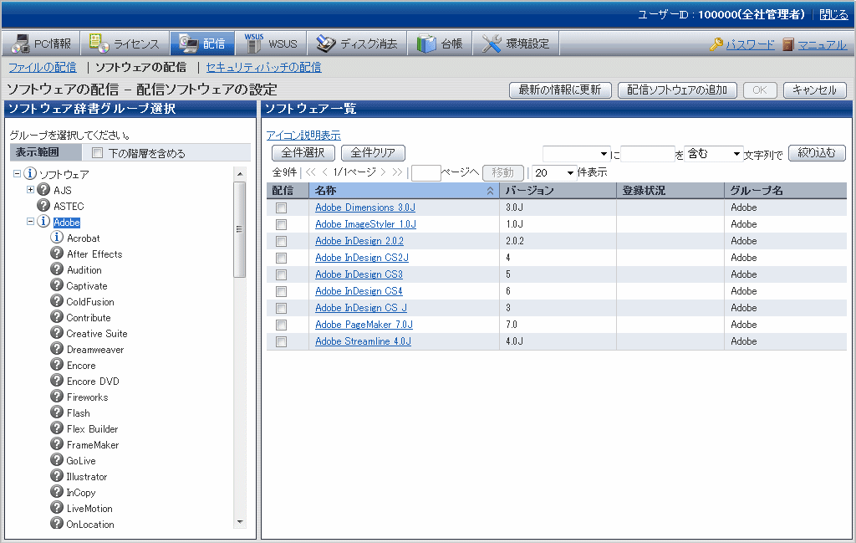Check the box for Adobe Streamline 4.0J
Screen dimensions: 856x543
(x=281, y=342)
